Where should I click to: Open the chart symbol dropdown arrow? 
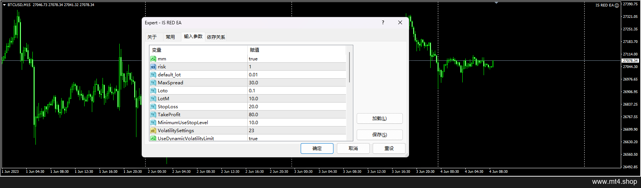pos(5,5)
